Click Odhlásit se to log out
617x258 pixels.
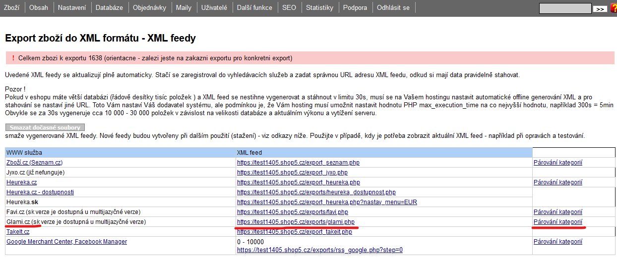(393, 8)
